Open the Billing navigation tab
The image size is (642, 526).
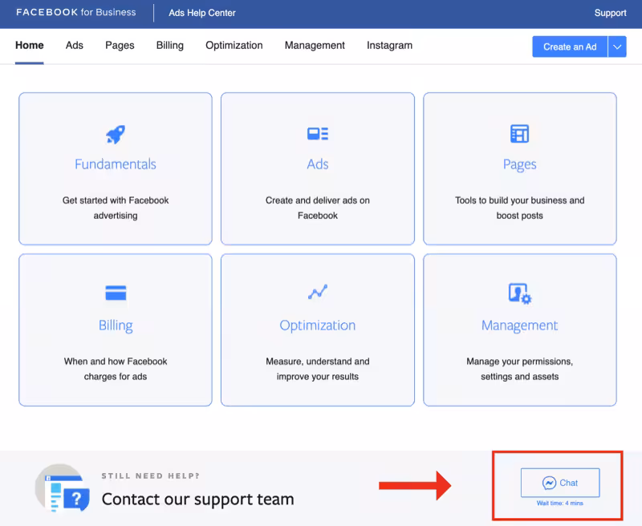click(x=170, y=46)
